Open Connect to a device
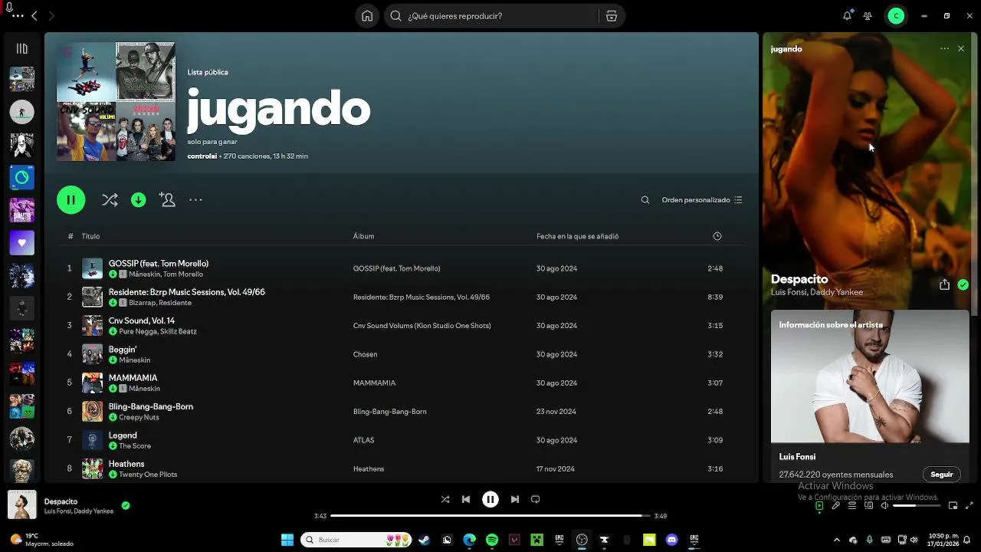 tap(869, 506)
